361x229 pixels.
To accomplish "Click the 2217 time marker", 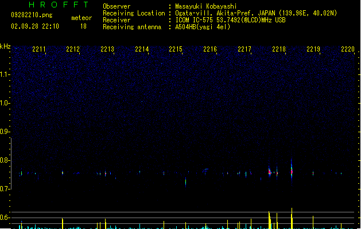I will click(244, 49).
